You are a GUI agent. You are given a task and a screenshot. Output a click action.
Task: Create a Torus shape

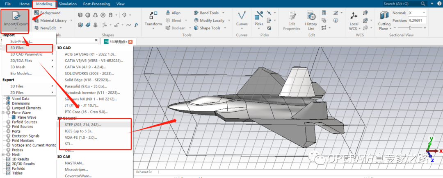click(x=103, y=15)
